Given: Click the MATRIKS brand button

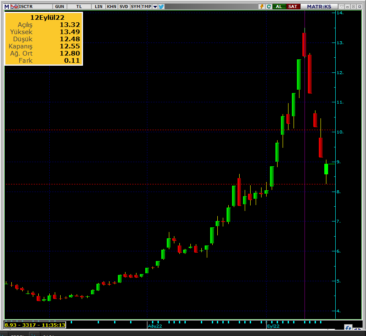Looking at the screenshot, I should click(x=319, y=7).
